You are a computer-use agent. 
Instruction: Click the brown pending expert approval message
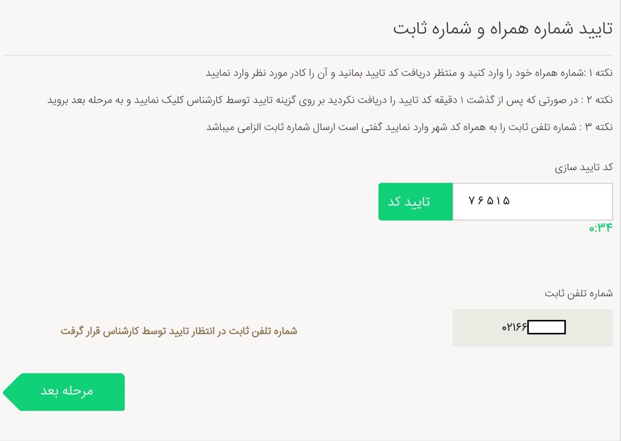pos(179,331)
